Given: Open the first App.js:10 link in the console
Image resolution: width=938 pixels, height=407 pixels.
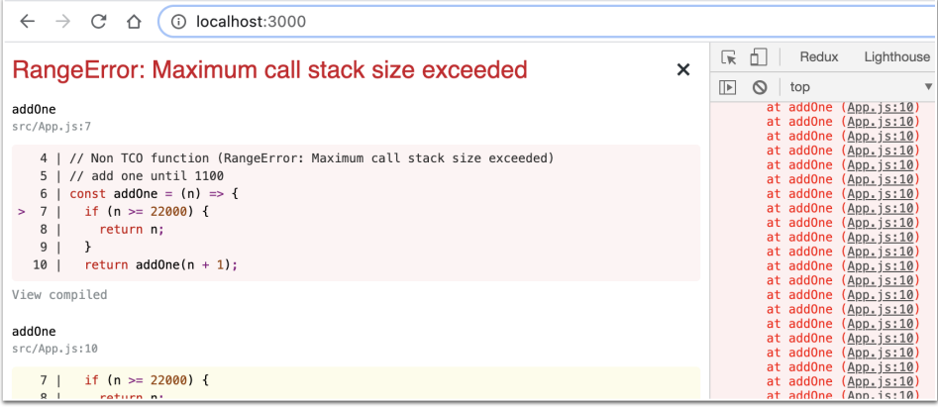Looking at the screenshot, I should coord(883,107).
